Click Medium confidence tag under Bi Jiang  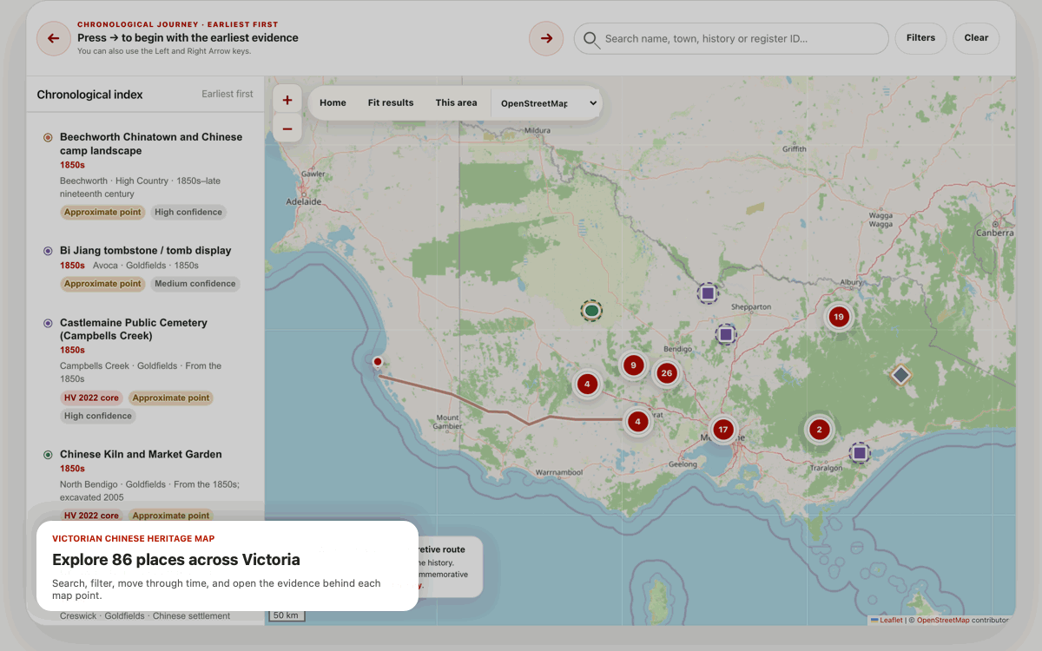point(195,284)
